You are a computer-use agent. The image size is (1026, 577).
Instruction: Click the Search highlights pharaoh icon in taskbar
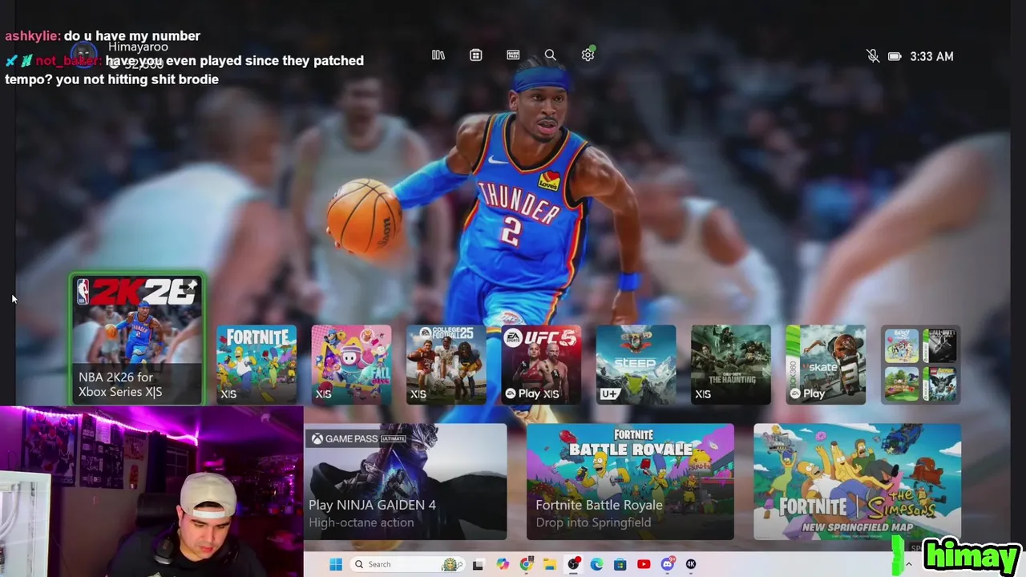[453, 564]
